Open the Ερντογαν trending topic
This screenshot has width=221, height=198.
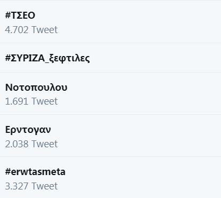pyautogui.click(x=28, y=130)
